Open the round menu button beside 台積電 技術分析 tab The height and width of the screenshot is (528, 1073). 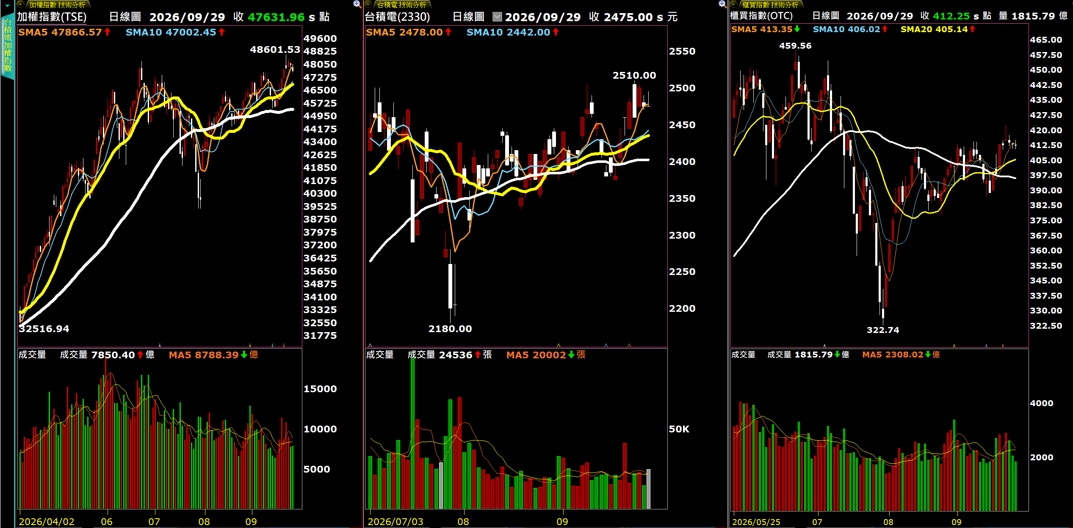point(368,5)
